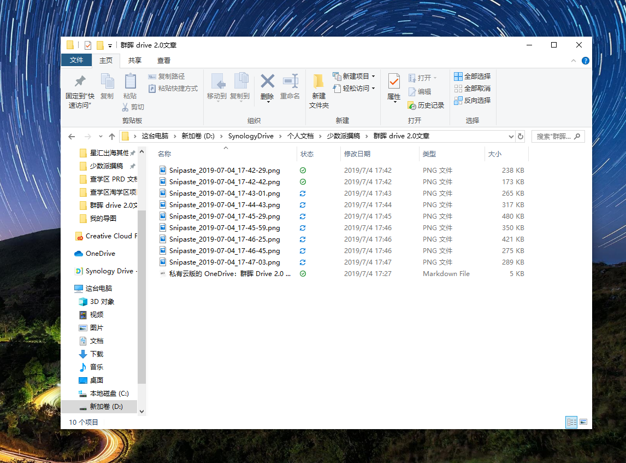Click the Refresh button next to address bar
This screenshot has width=626, height=463.
click(521, 137)
